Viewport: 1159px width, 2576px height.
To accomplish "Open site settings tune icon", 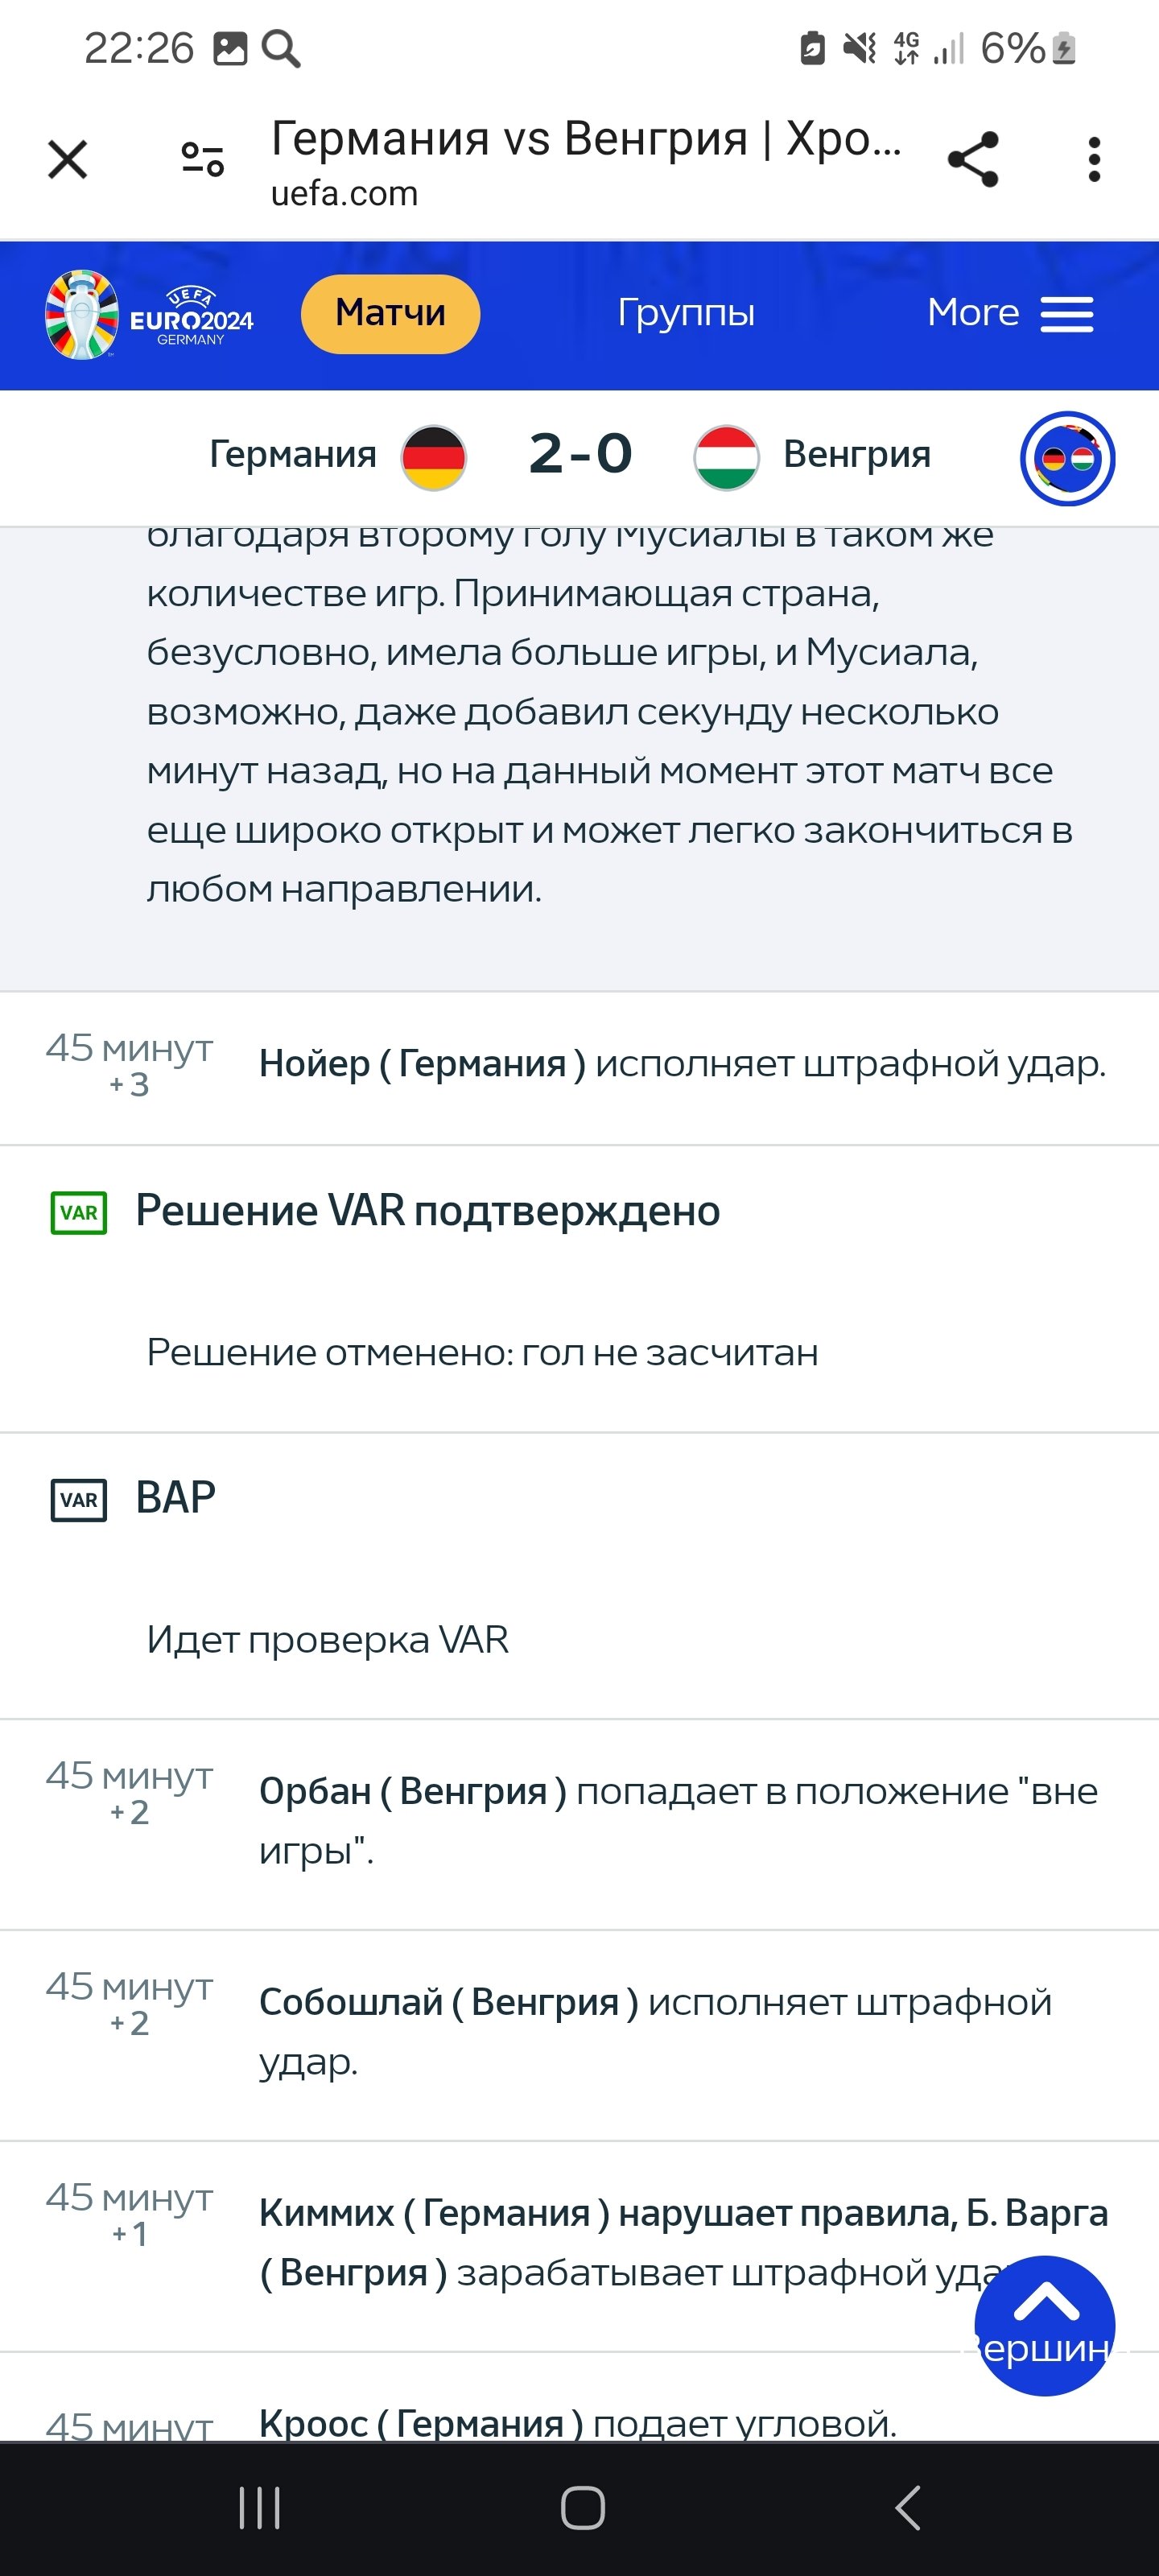I will (x=202, y=160).
